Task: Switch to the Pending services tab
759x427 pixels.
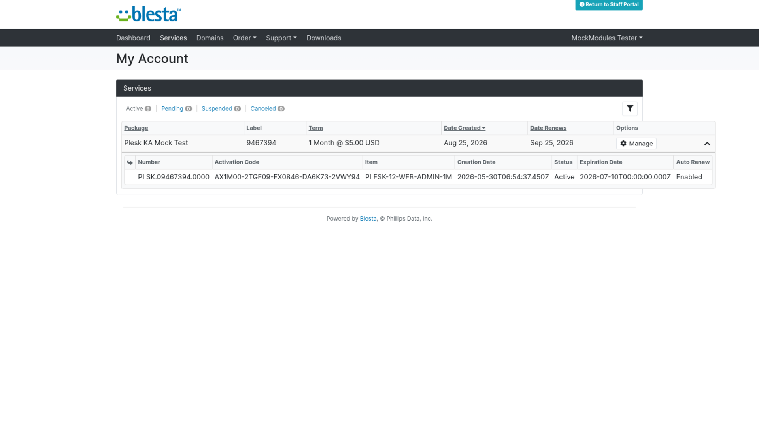Action: tap(176, 109)
